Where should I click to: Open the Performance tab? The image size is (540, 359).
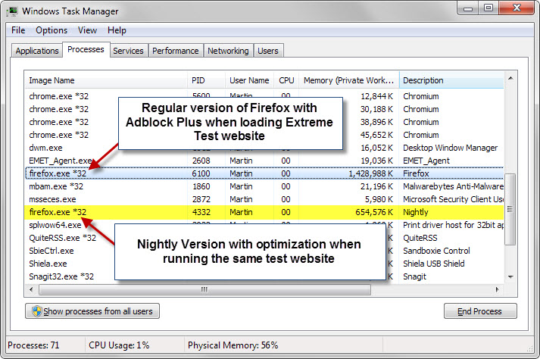[175, 51]
